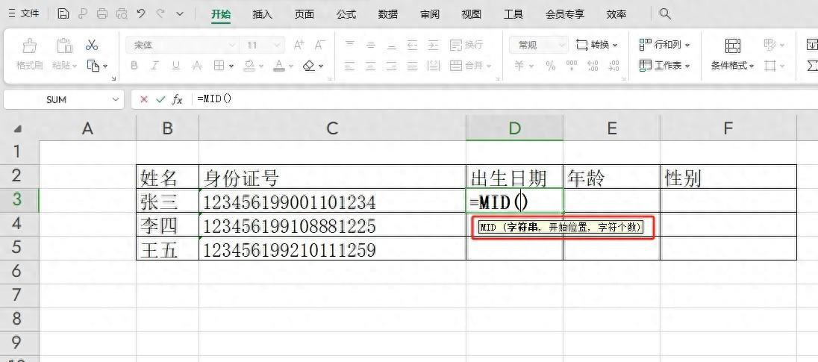This screenshot has width=818, height=362.
Task: Click the Undo arrow
Action: click(141, 14)
